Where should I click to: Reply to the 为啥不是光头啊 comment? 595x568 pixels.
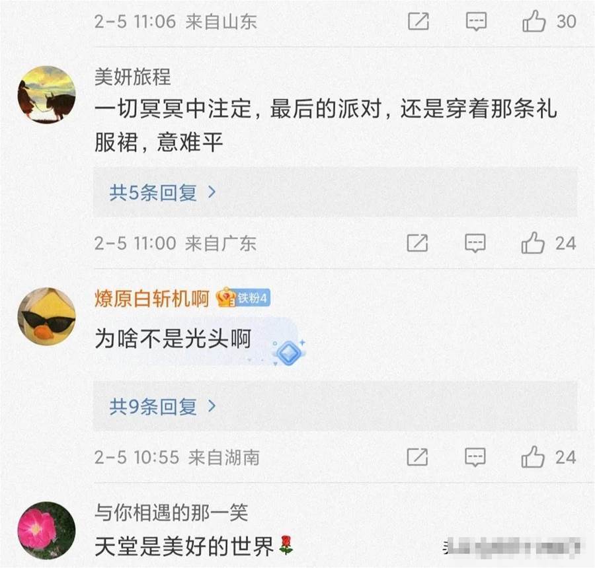(475, 457)
